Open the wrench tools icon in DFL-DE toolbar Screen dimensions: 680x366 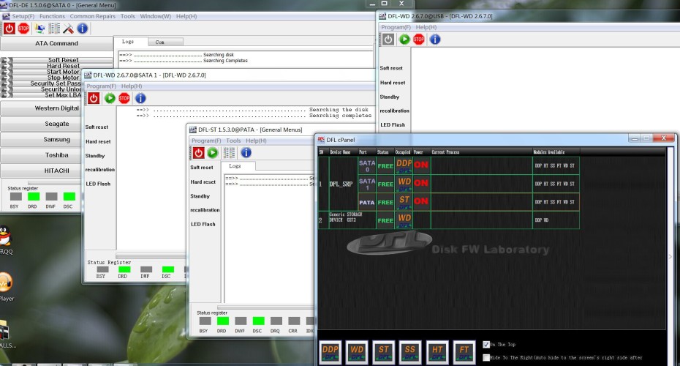[x=68, y=29]
